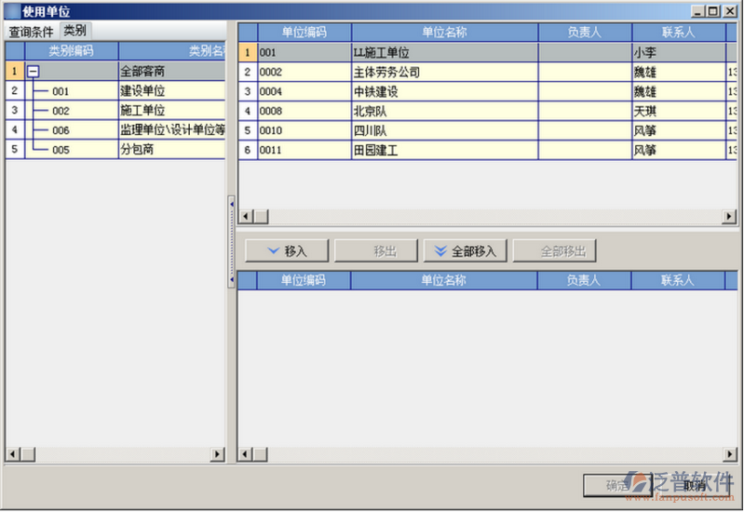Viewport: 744px width, 512px height.
Task: Click lower table 联系人 column header
Action: click(678, 280)
